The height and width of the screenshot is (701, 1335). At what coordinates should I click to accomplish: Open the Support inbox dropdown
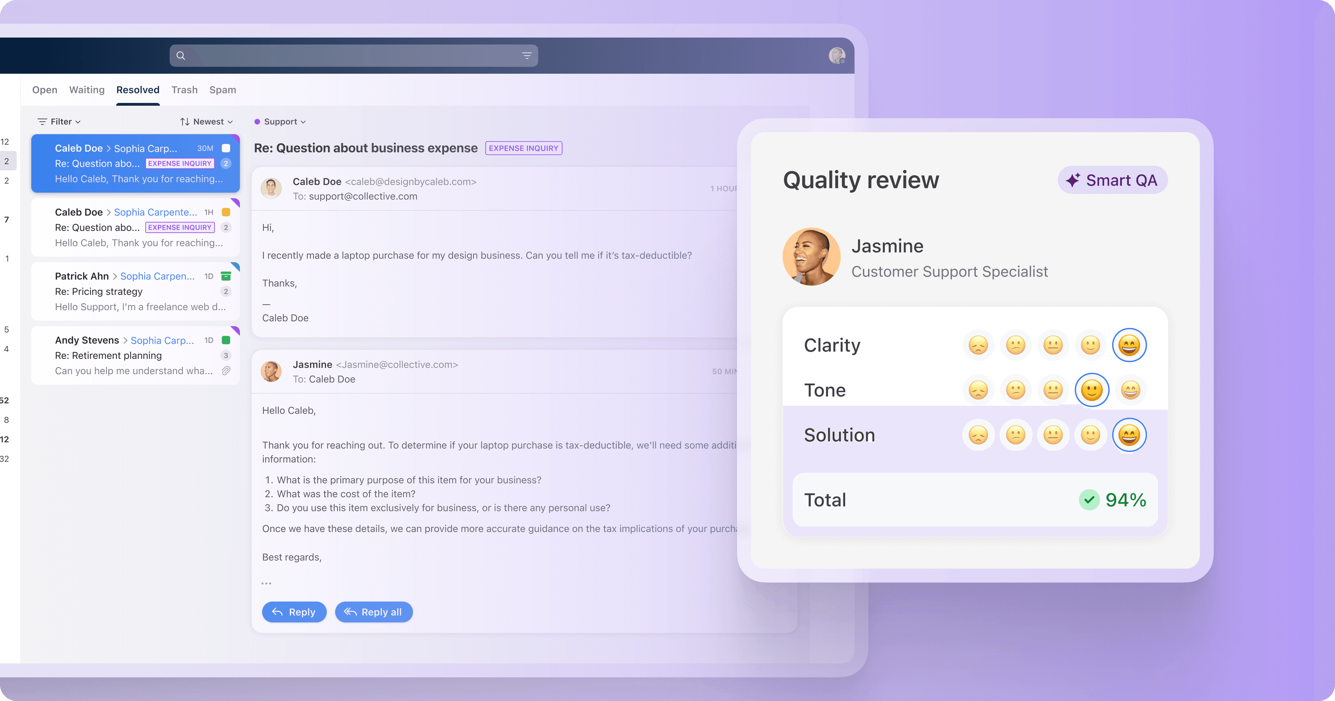280,122
